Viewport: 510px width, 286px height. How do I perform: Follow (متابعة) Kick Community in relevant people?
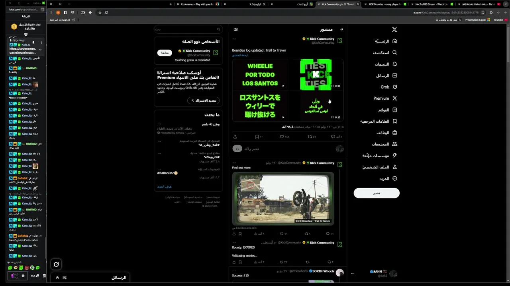(x=165, y=53)
